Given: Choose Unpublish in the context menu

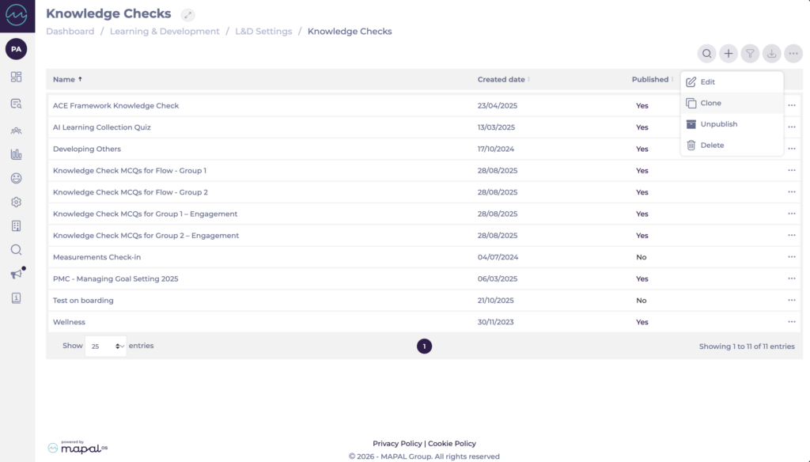Looking at the screenshot, I should point(718,124).
